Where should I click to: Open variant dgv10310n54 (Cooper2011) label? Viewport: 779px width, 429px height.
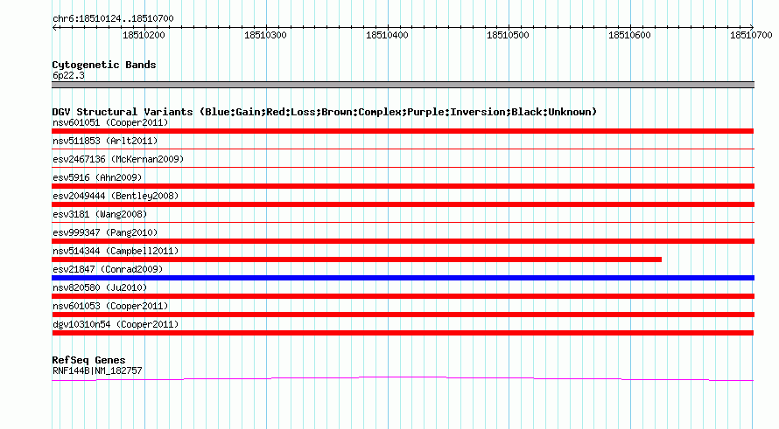coord(116,324)
